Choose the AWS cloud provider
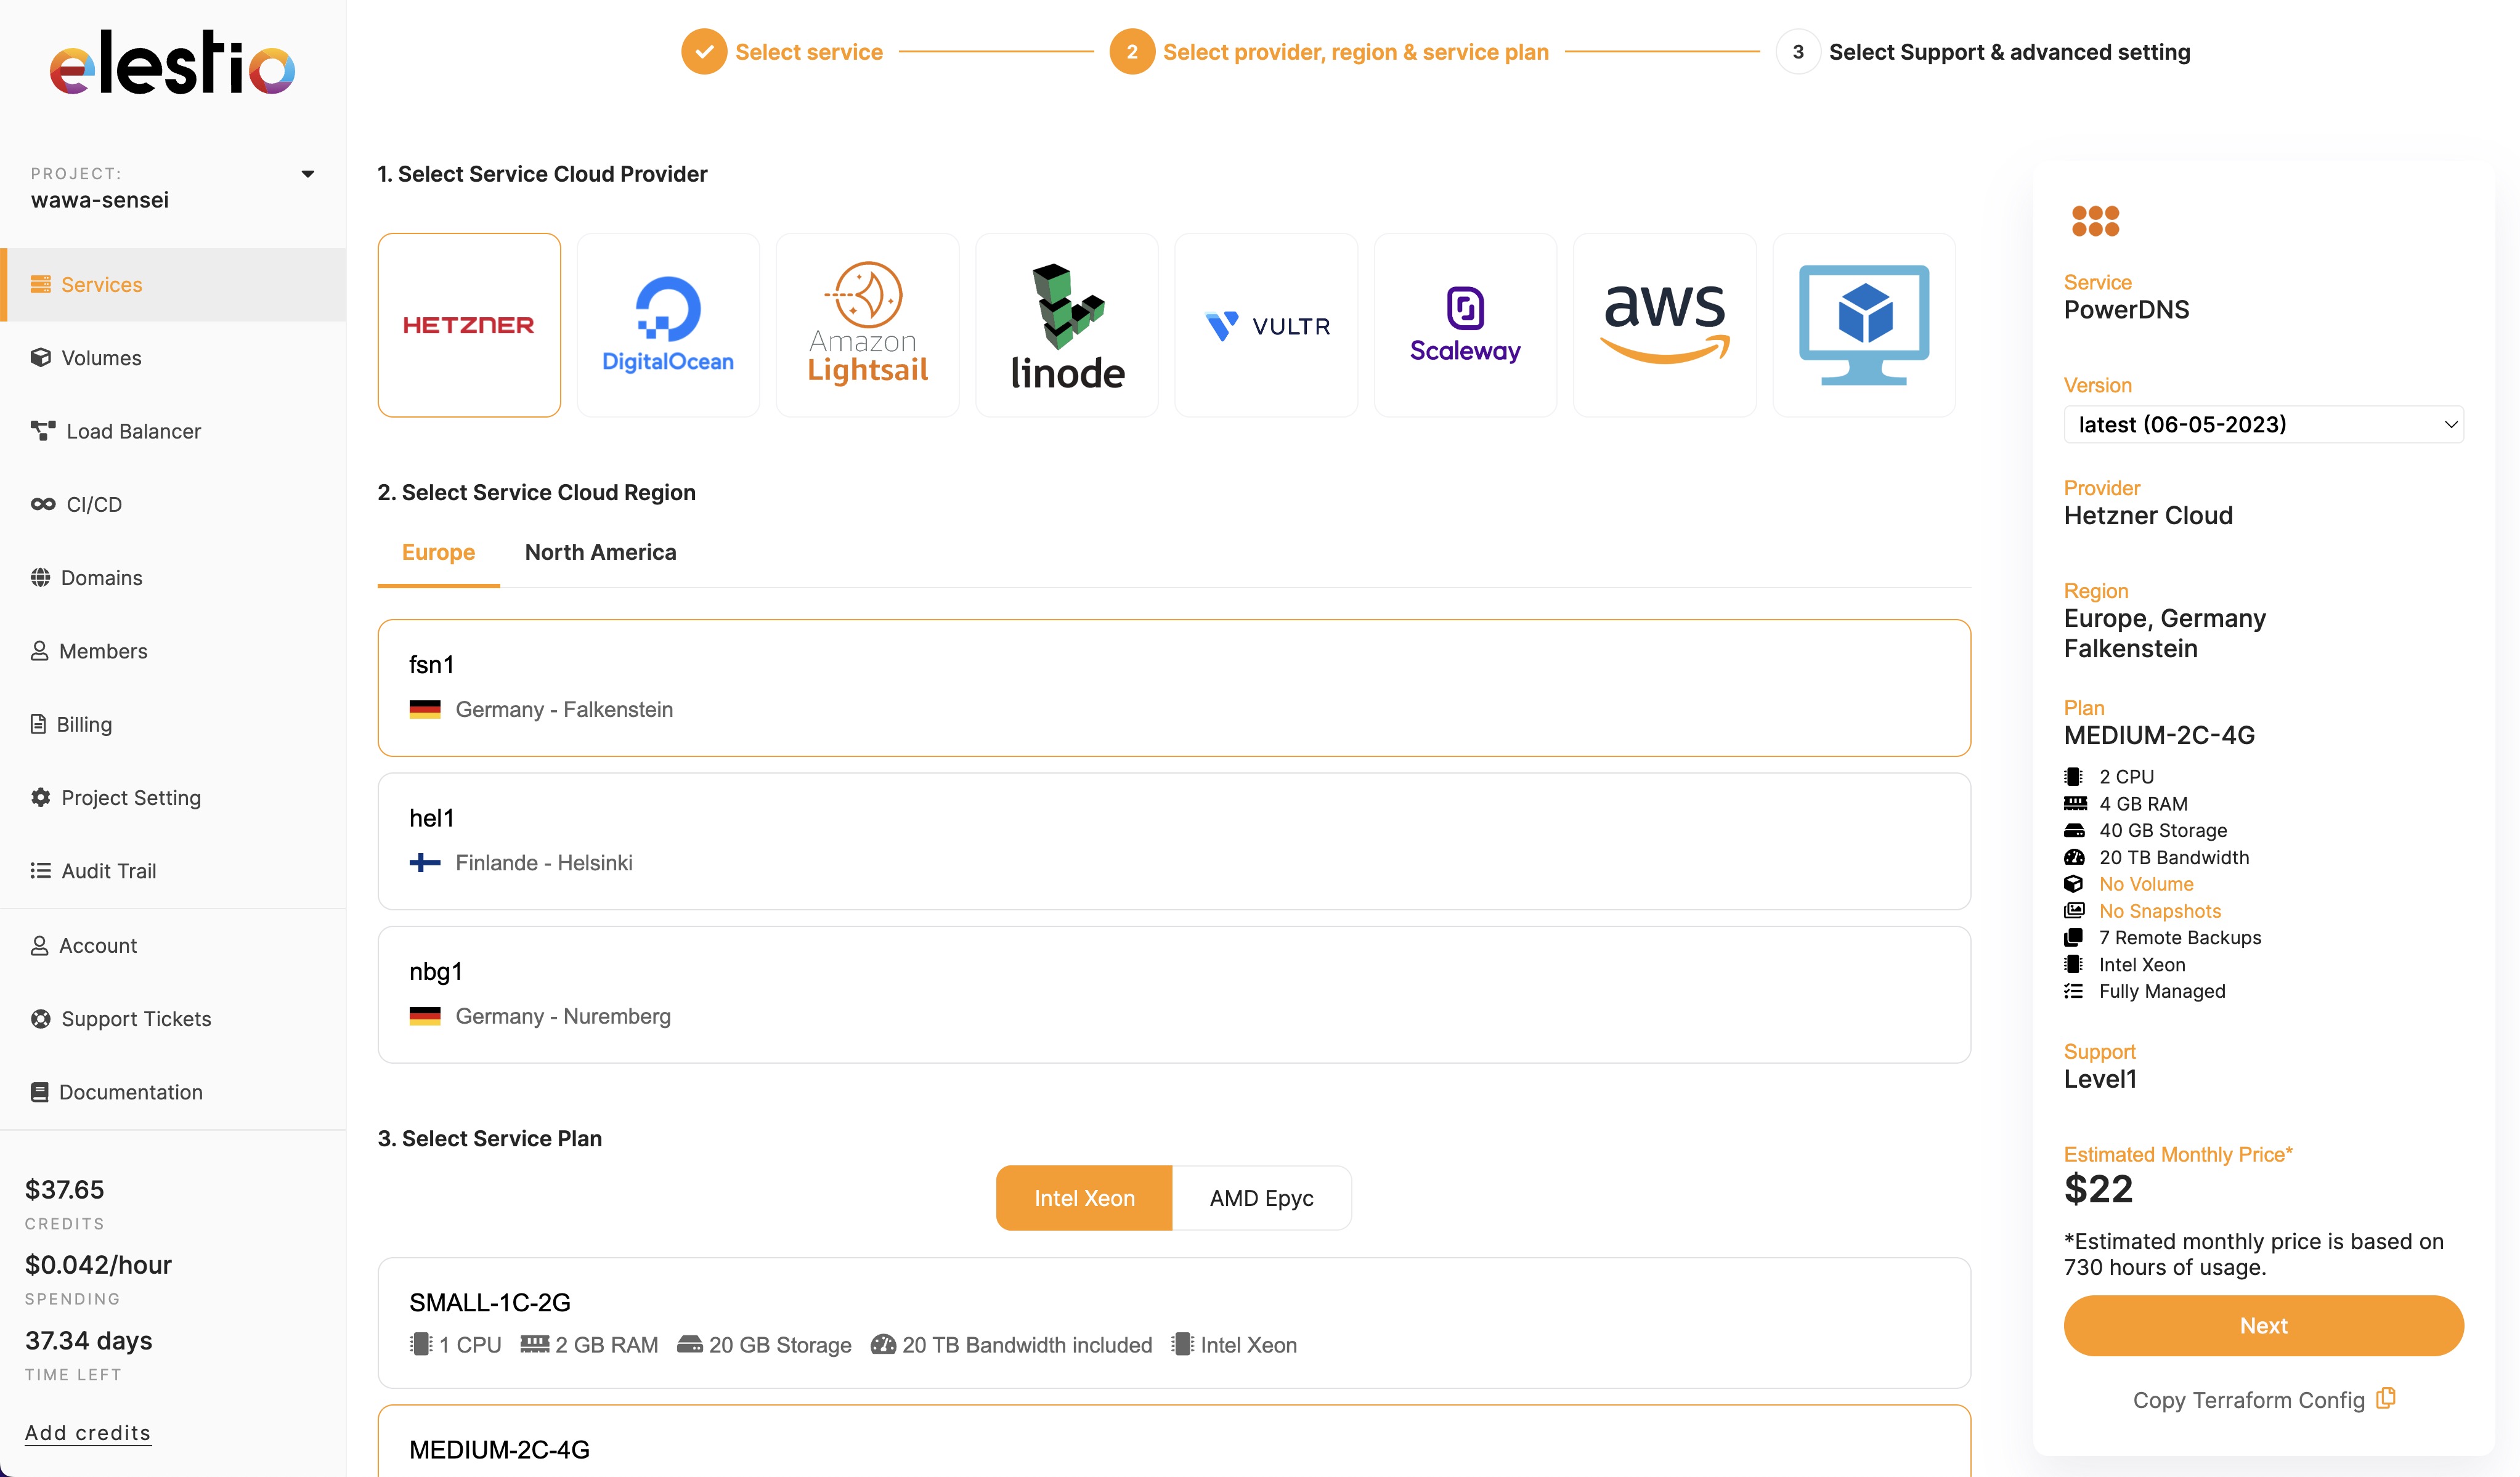2520x1477 pixels. [1664, 324]
